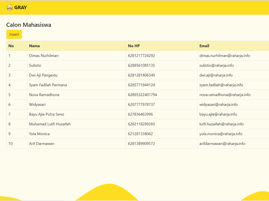
Task: Select phone number 621281338062
Action: click(140, 134)
